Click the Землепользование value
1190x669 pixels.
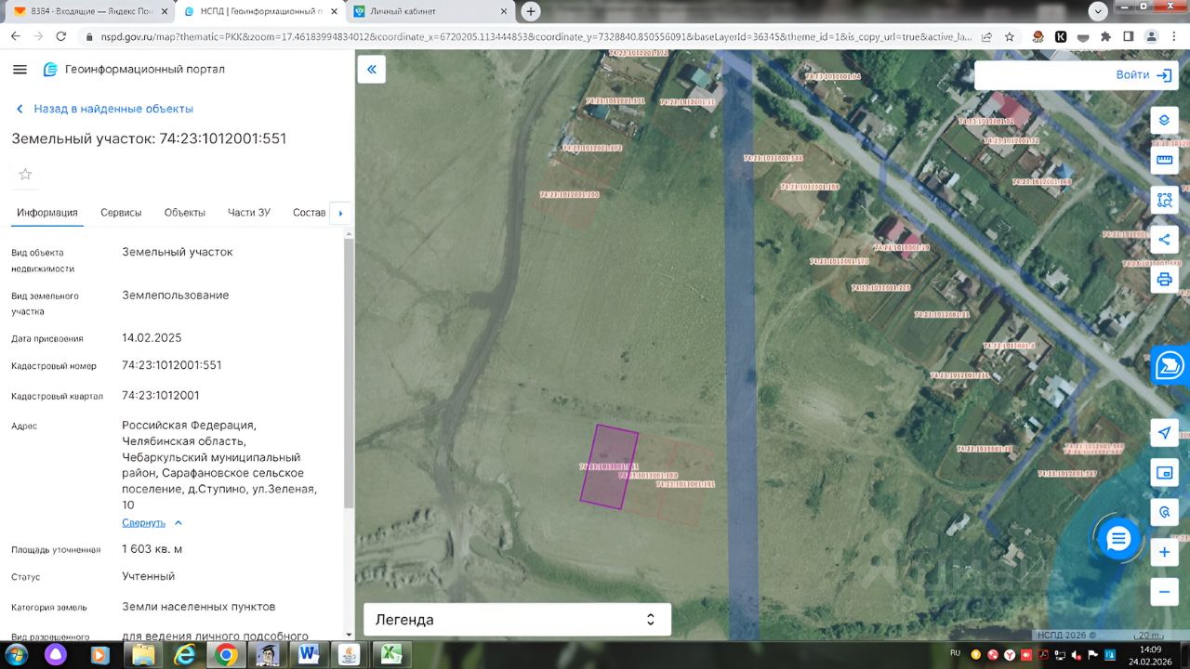(176, 295)
